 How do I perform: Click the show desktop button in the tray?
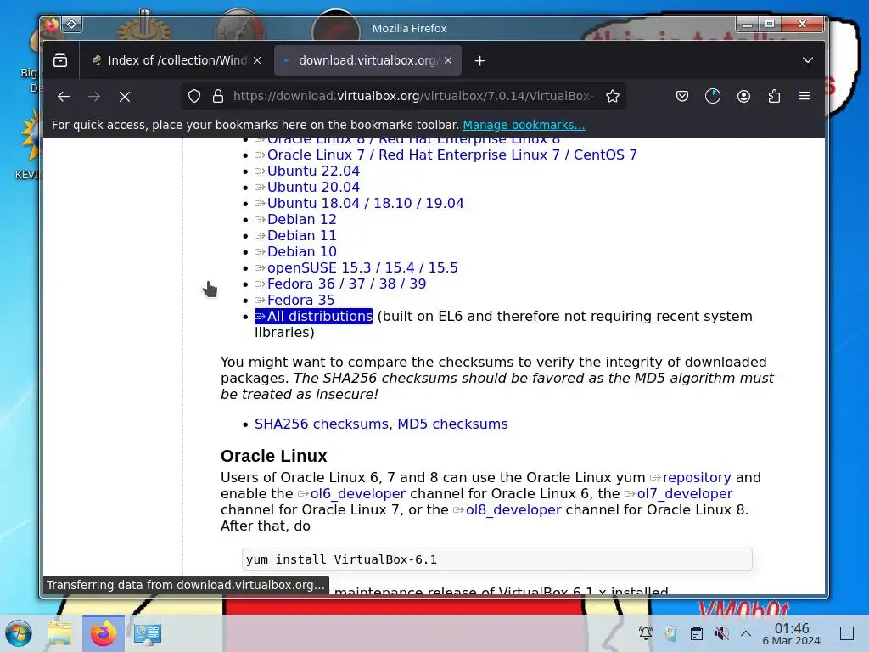pyautogui.click(x=847, y=633)
